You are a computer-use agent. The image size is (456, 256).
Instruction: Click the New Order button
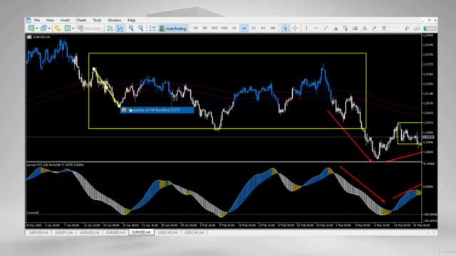pos(89,28)
